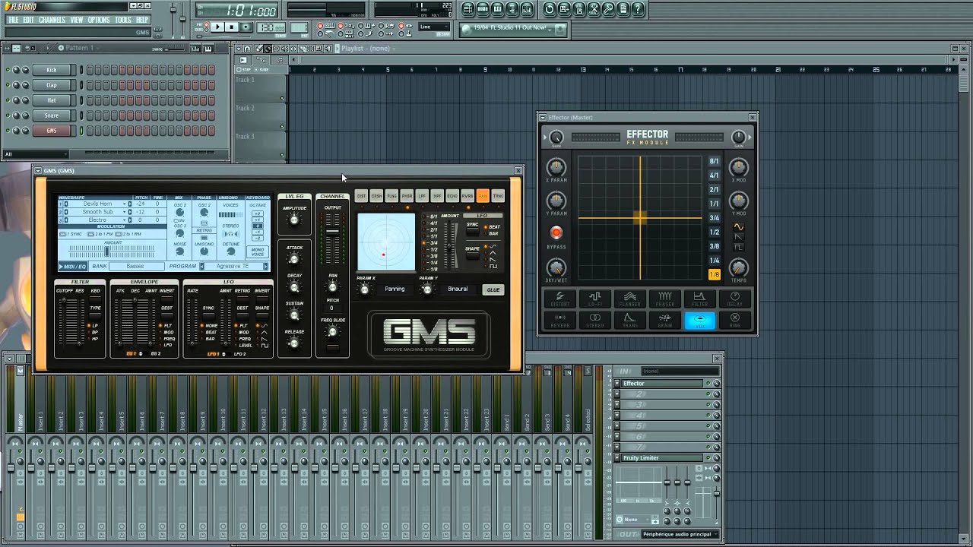
Task: Select the Filter effect in Effector
Action: click(700, 299)
